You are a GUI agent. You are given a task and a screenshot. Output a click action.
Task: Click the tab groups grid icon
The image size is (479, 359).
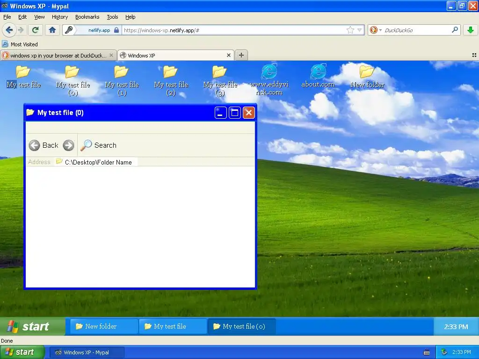coord(474,55)
